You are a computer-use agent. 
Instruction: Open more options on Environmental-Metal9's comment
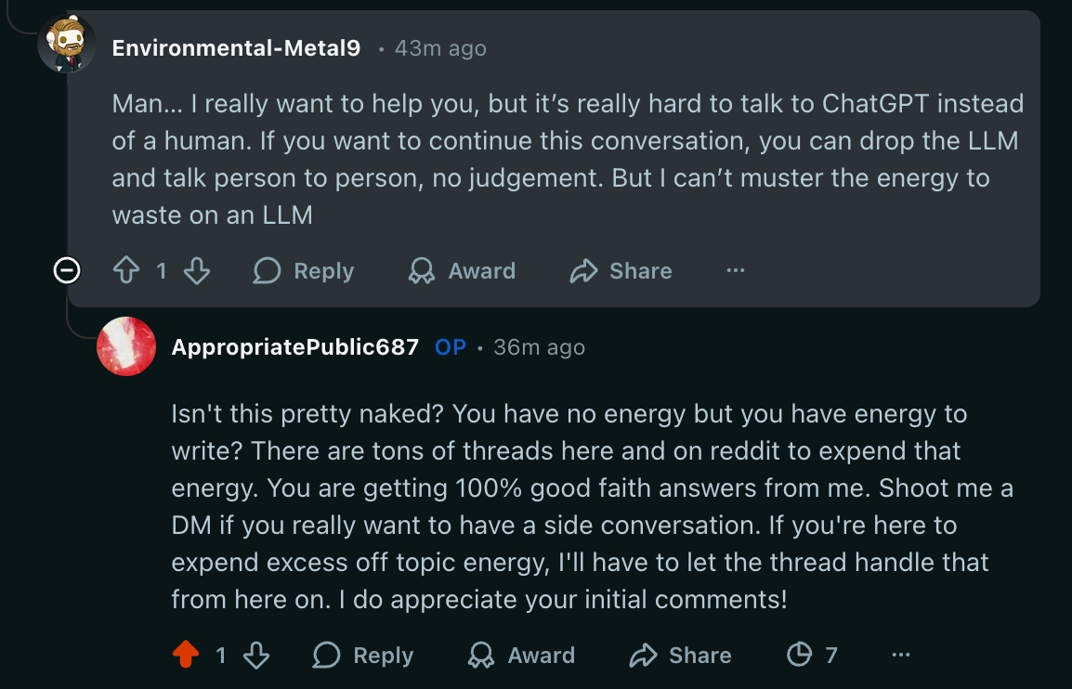(736, 271)
